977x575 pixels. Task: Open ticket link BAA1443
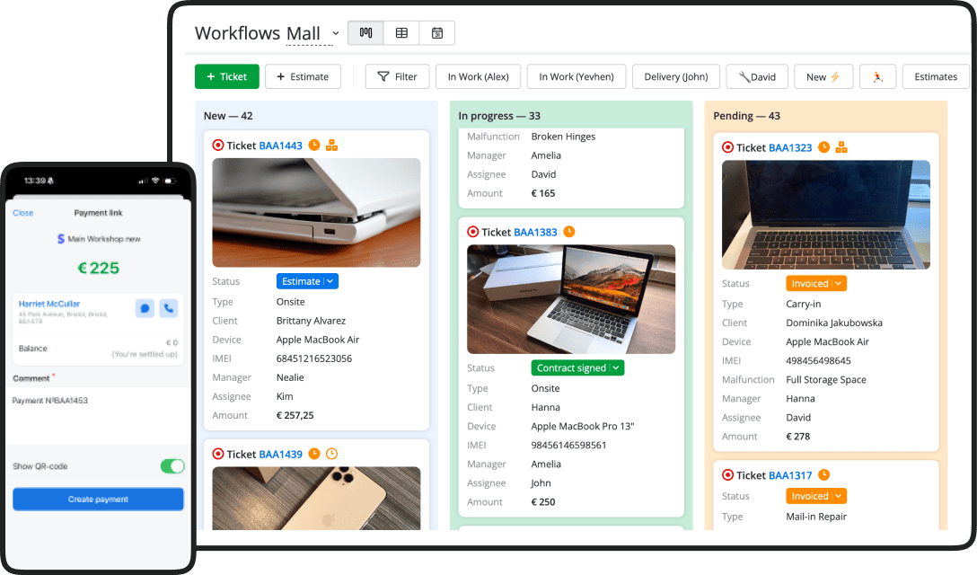[280, 146]
